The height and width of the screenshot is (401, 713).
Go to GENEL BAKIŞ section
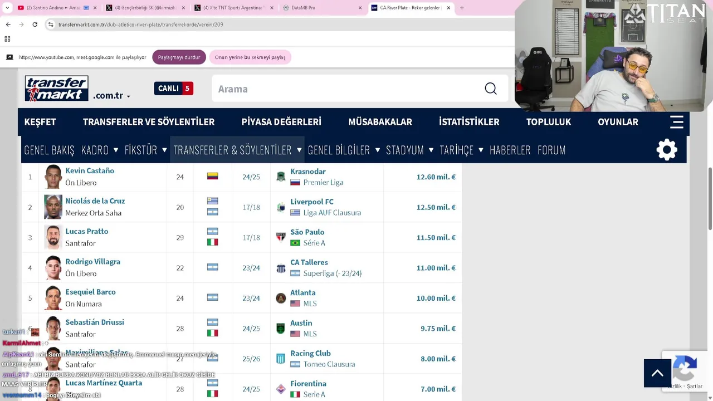(49, 150)
